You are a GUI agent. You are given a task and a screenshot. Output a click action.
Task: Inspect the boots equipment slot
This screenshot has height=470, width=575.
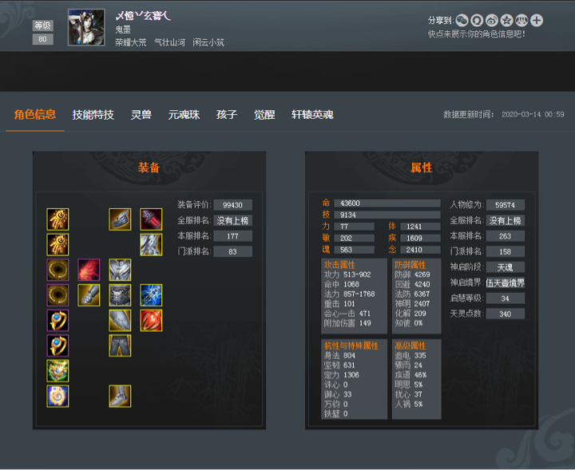120,396
